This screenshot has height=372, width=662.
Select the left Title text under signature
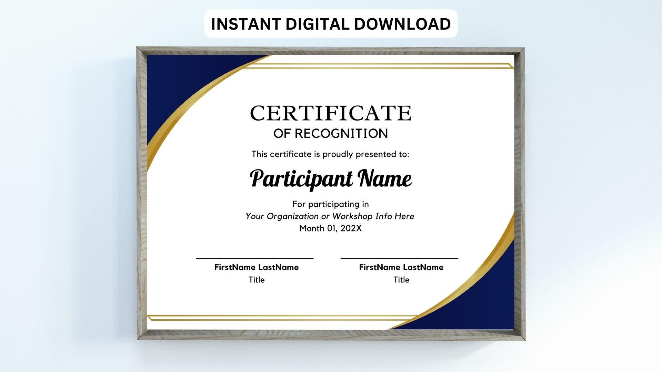tap(257, 280)
